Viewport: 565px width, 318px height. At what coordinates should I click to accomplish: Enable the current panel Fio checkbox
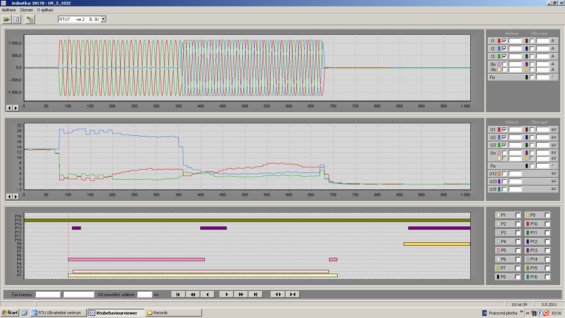(x=532, y=77)
